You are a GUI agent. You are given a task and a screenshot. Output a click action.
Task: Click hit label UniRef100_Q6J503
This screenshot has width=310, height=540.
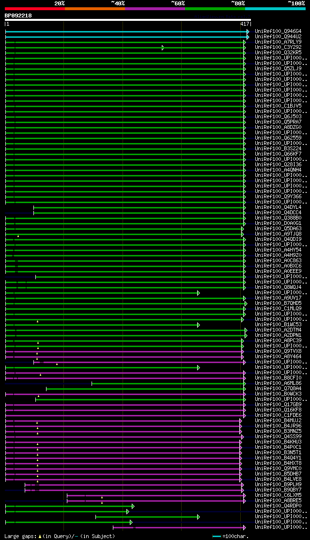279,116
